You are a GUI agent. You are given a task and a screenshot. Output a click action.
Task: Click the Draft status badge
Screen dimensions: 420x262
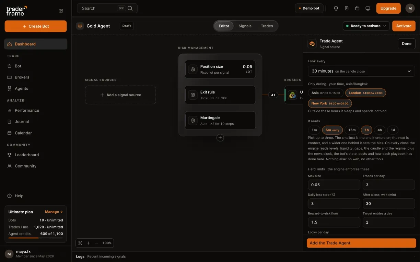[x=127, y=26]
